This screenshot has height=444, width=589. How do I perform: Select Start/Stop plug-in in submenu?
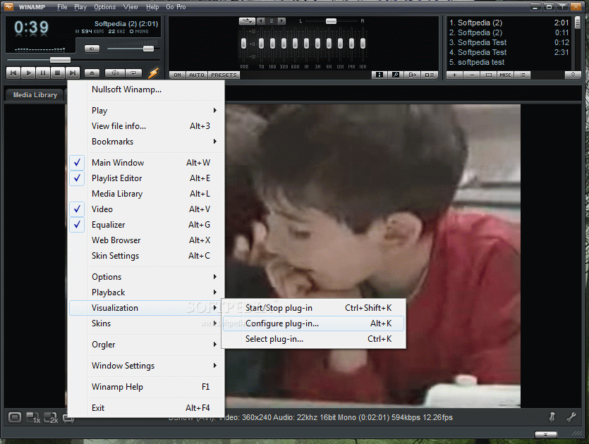[313, 308]
